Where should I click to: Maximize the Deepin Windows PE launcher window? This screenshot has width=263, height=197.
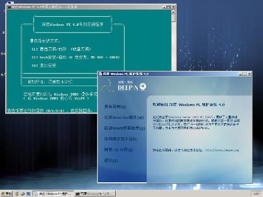click(245, 74)
